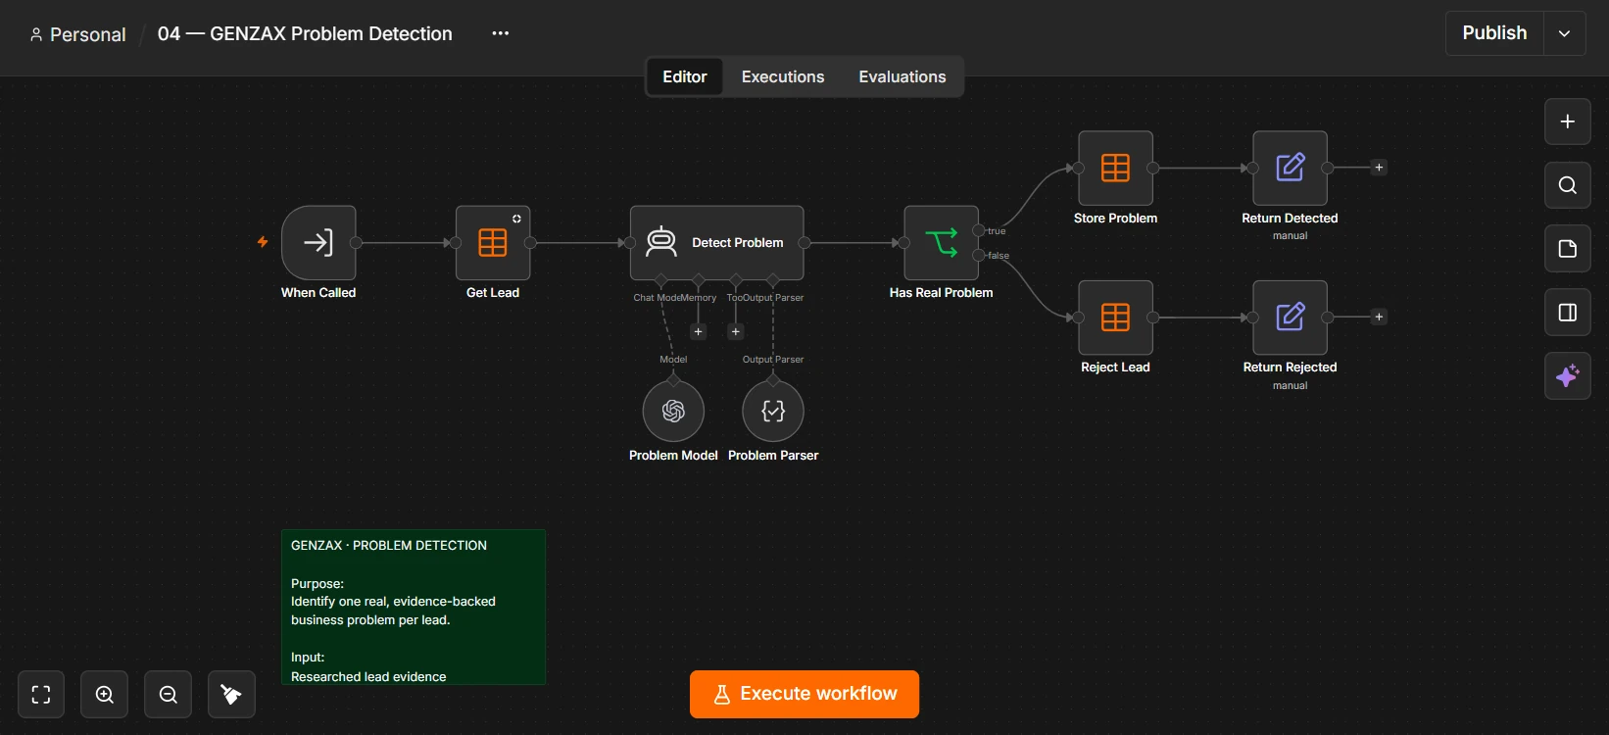Click the workflow name GENZAX Problem Detection
The image size is (1609, 735).
pos(305,33)
